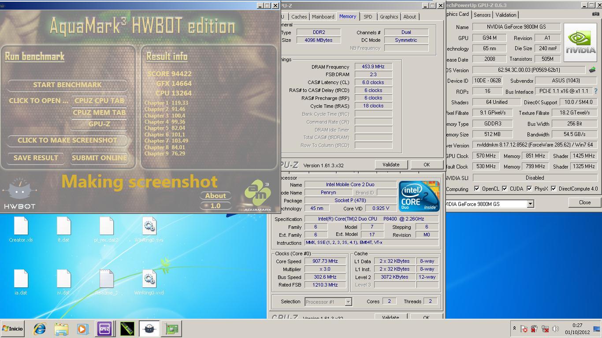The height and width of the screenshot is (338, 602).
Task: Click the NVIDIA logo in GPU-Z
Action: 580,42
